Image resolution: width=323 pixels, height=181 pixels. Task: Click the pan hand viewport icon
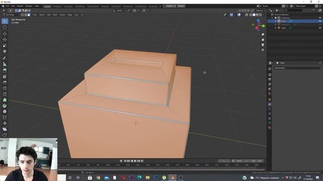[262, 40]
